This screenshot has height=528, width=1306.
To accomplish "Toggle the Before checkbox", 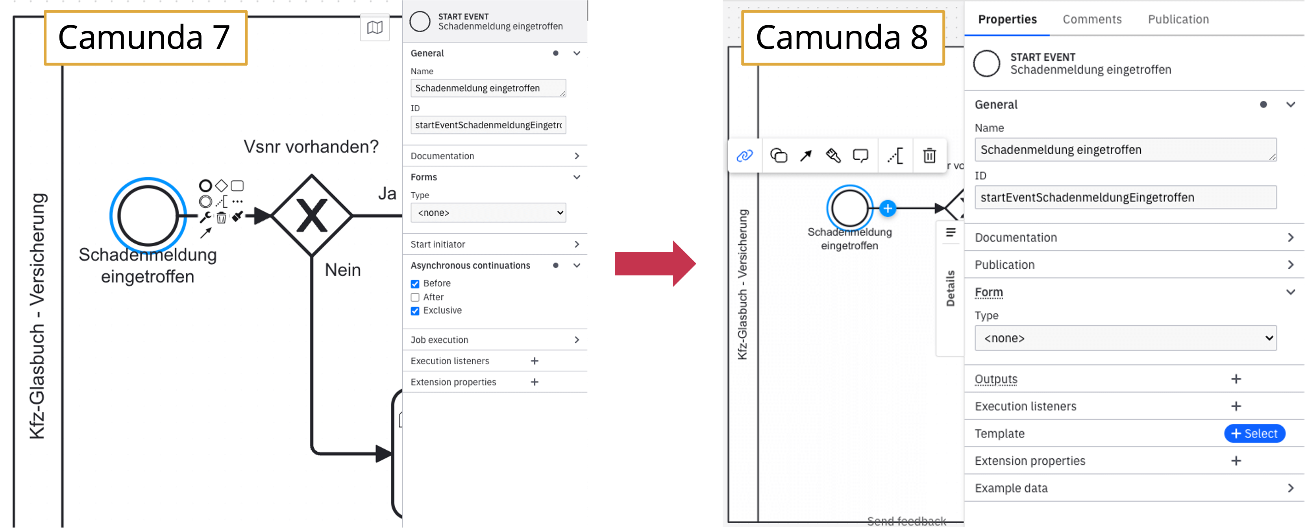I will (415, 284).
